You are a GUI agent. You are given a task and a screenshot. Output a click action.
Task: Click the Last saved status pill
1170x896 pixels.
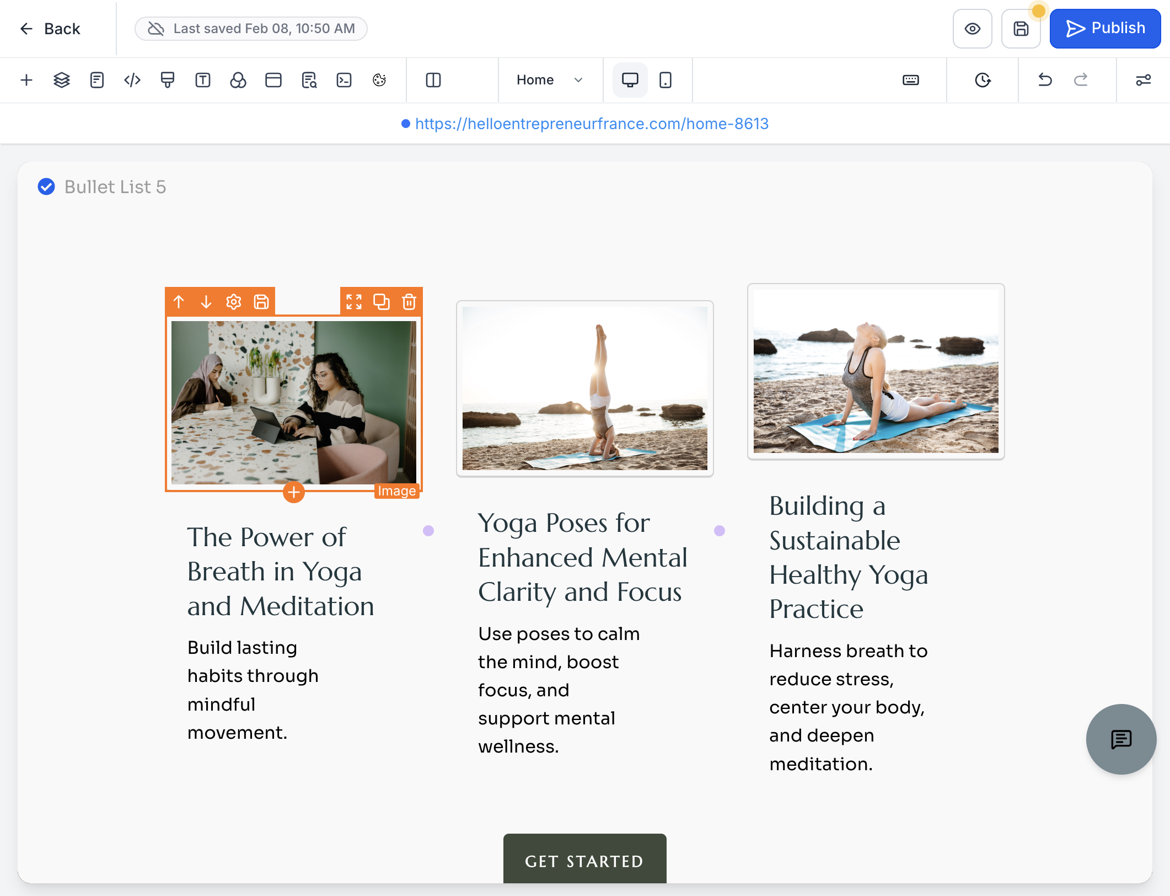tap(251, 29)
